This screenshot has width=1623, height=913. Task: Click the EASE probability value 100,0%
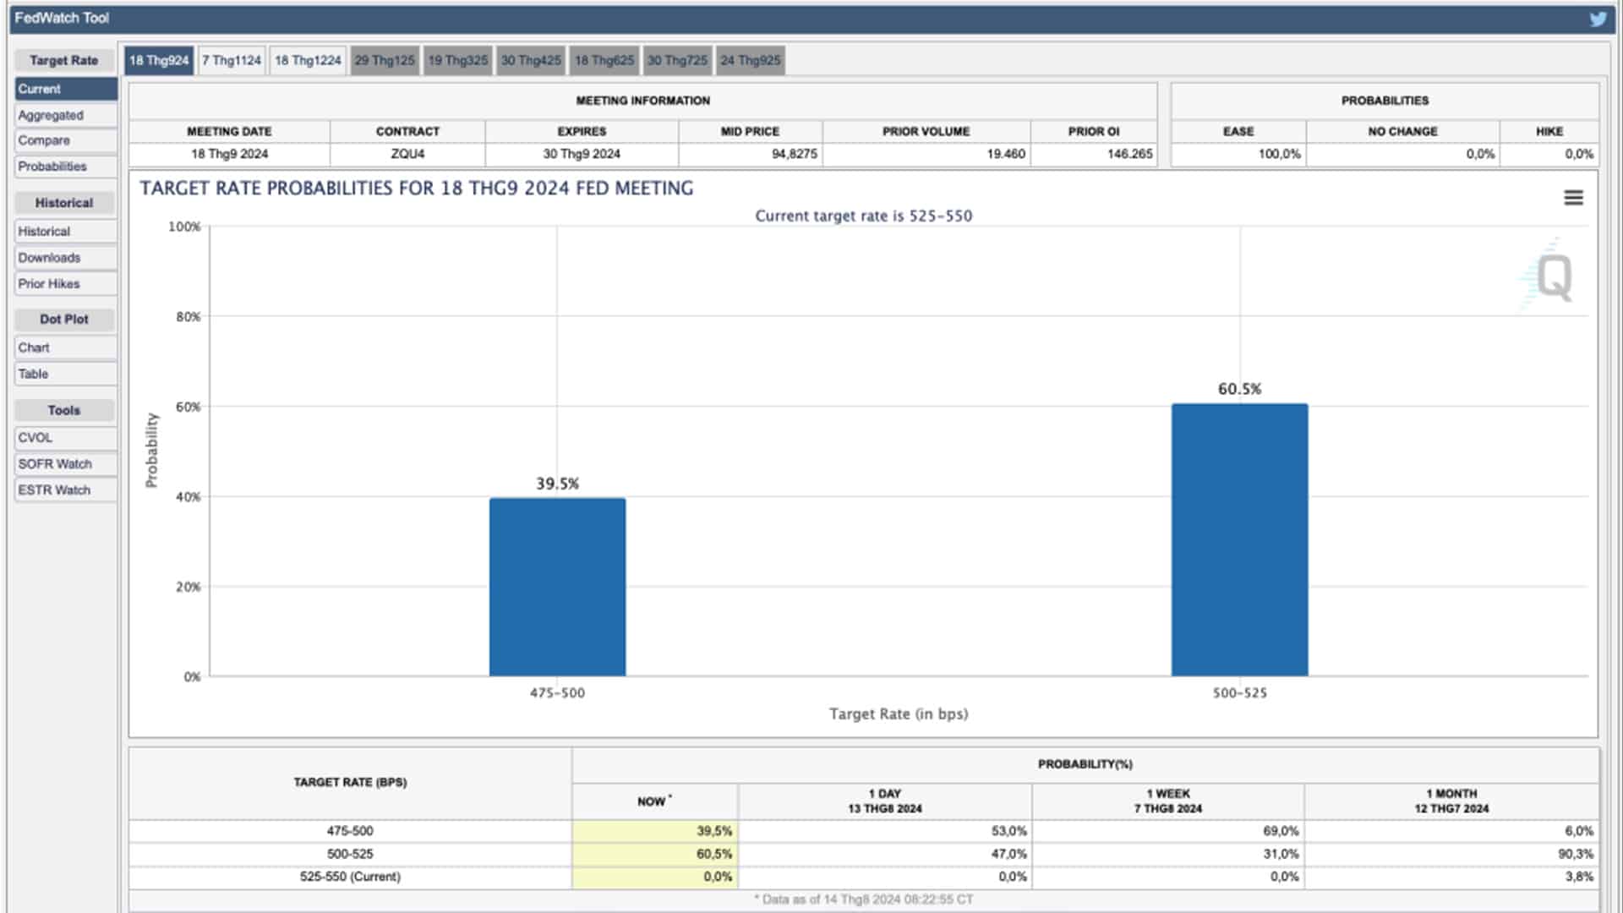pyautogui.click(x=1280, y=154)
